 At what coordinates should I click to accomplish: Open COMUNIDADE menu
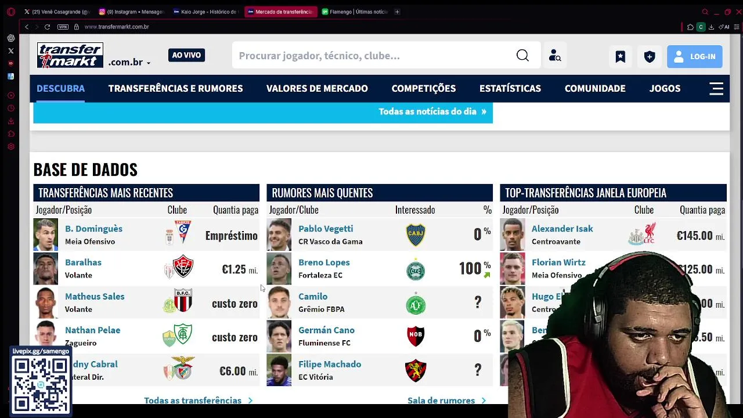coord(595,88)
